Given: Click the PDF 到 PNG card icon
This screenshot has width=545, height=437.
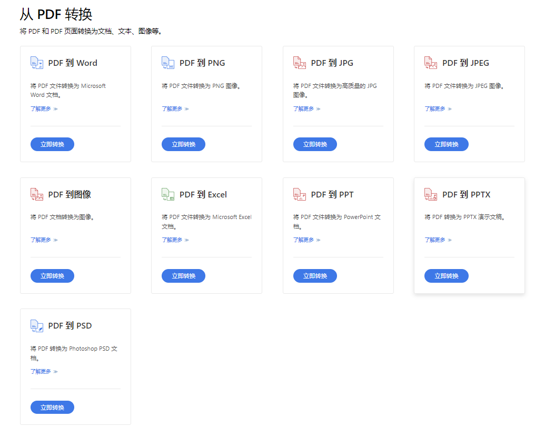Looking at the screenshot, I should pos(168,63).
